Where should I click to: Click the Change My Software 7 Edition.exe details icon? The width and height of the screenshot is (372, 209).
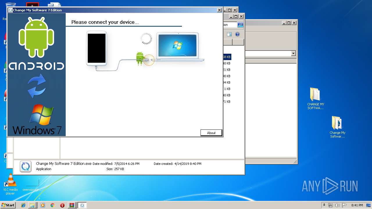(x=26, y=167)
